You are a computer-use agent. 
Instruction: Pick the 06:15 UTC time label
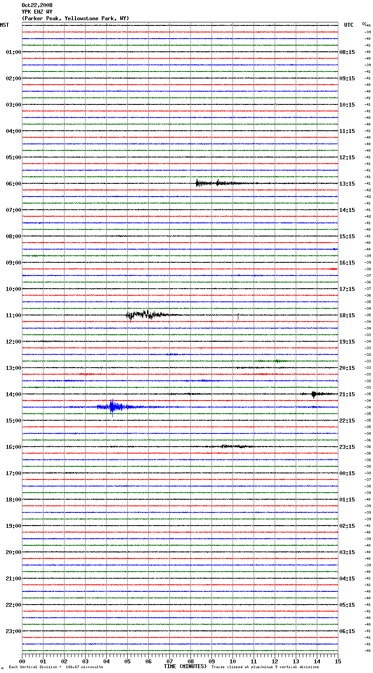click(347, 631)
